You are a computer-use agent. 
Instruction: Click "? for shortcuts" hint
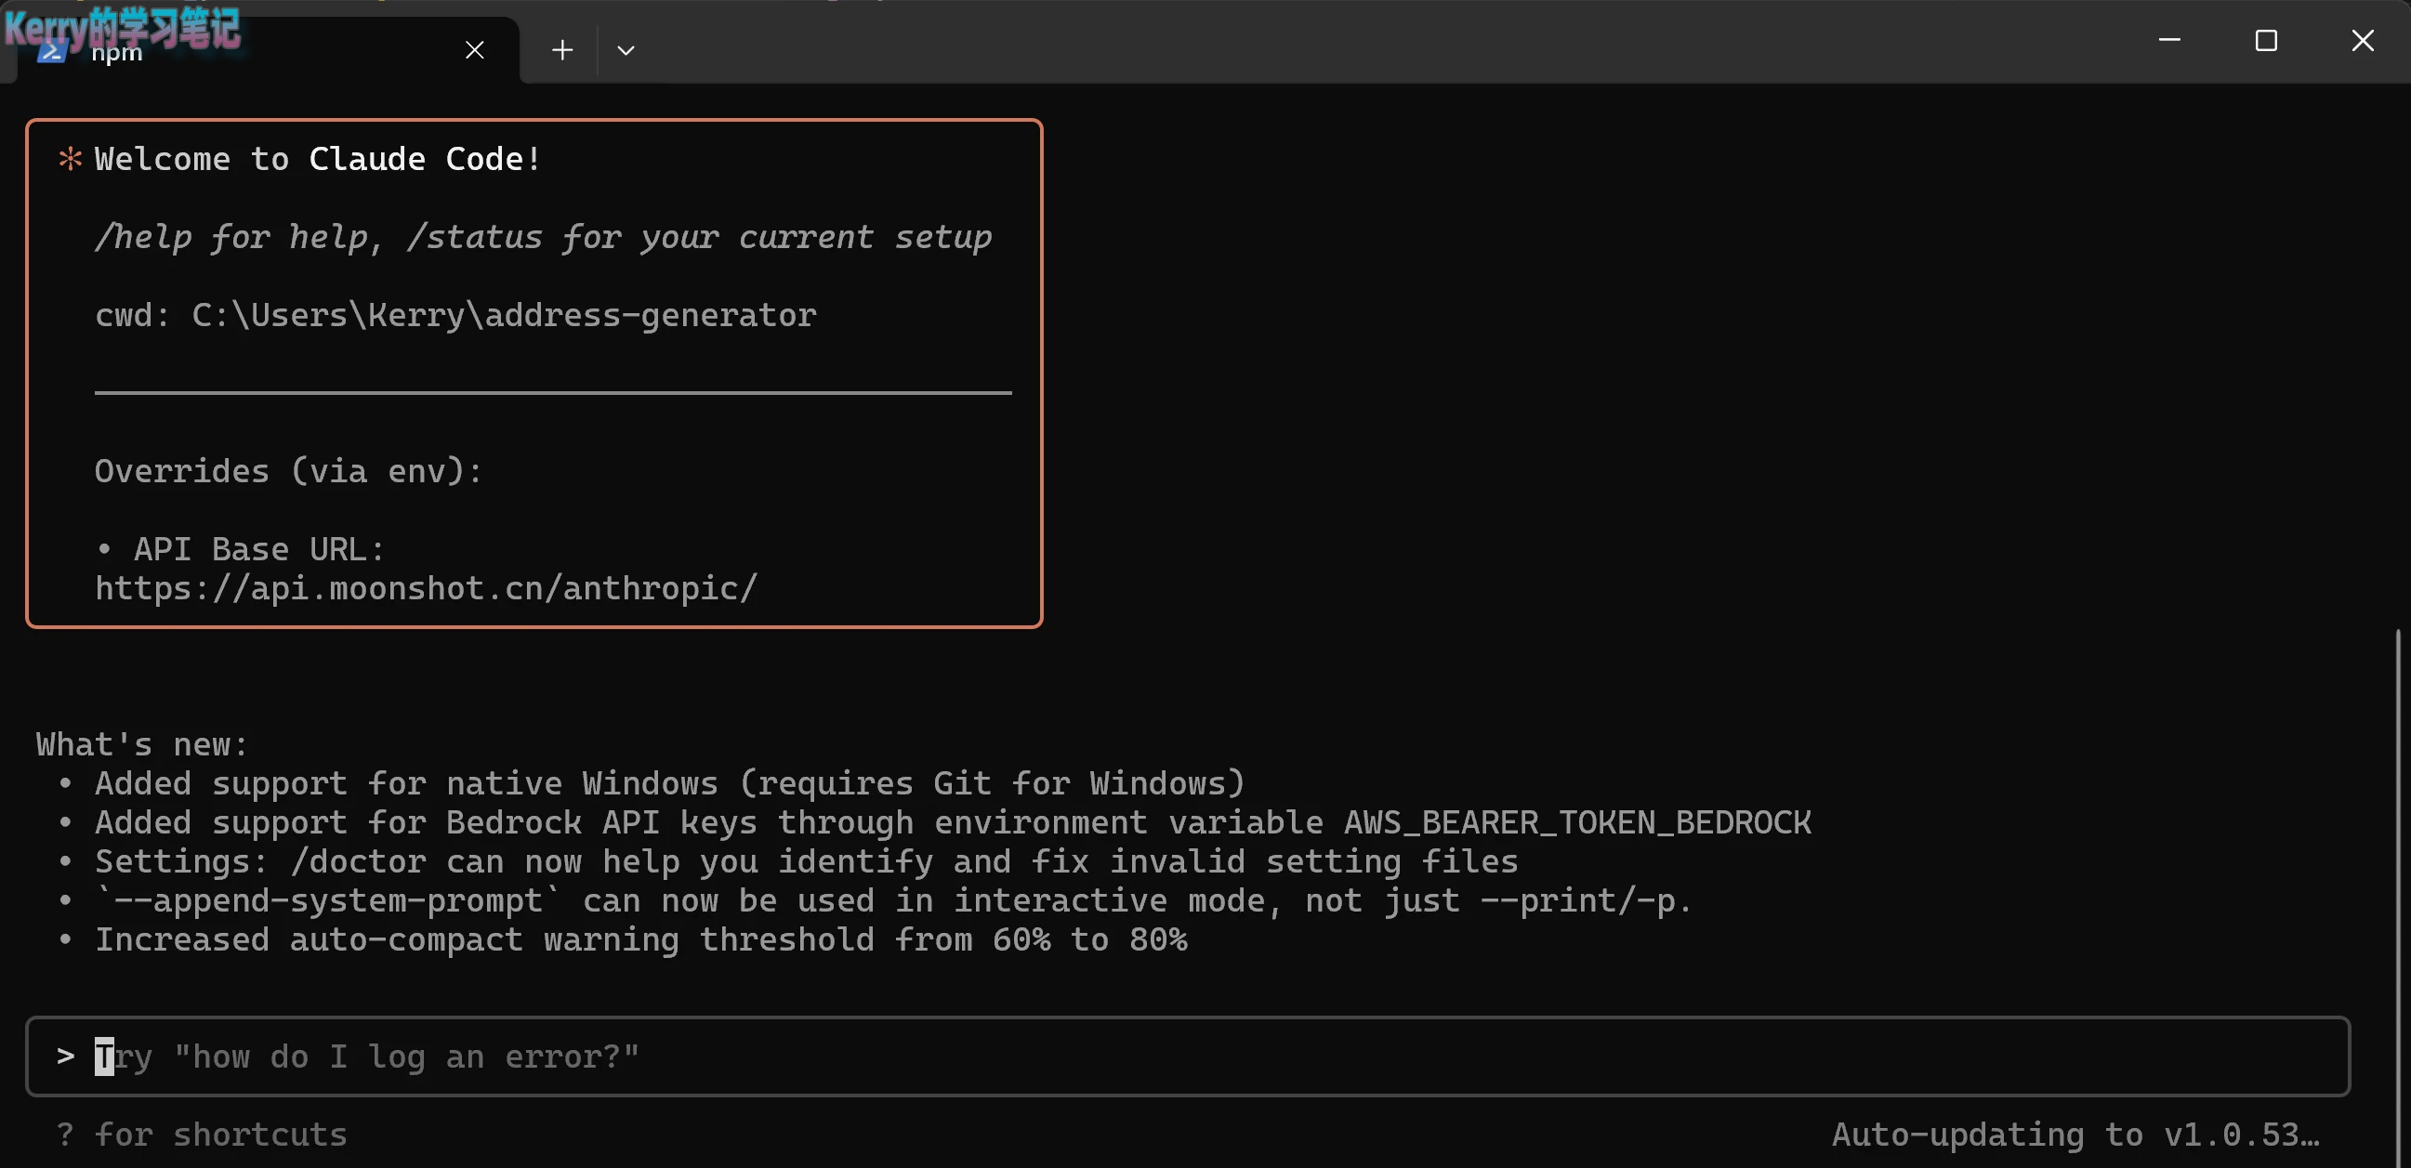point(203,1135)
